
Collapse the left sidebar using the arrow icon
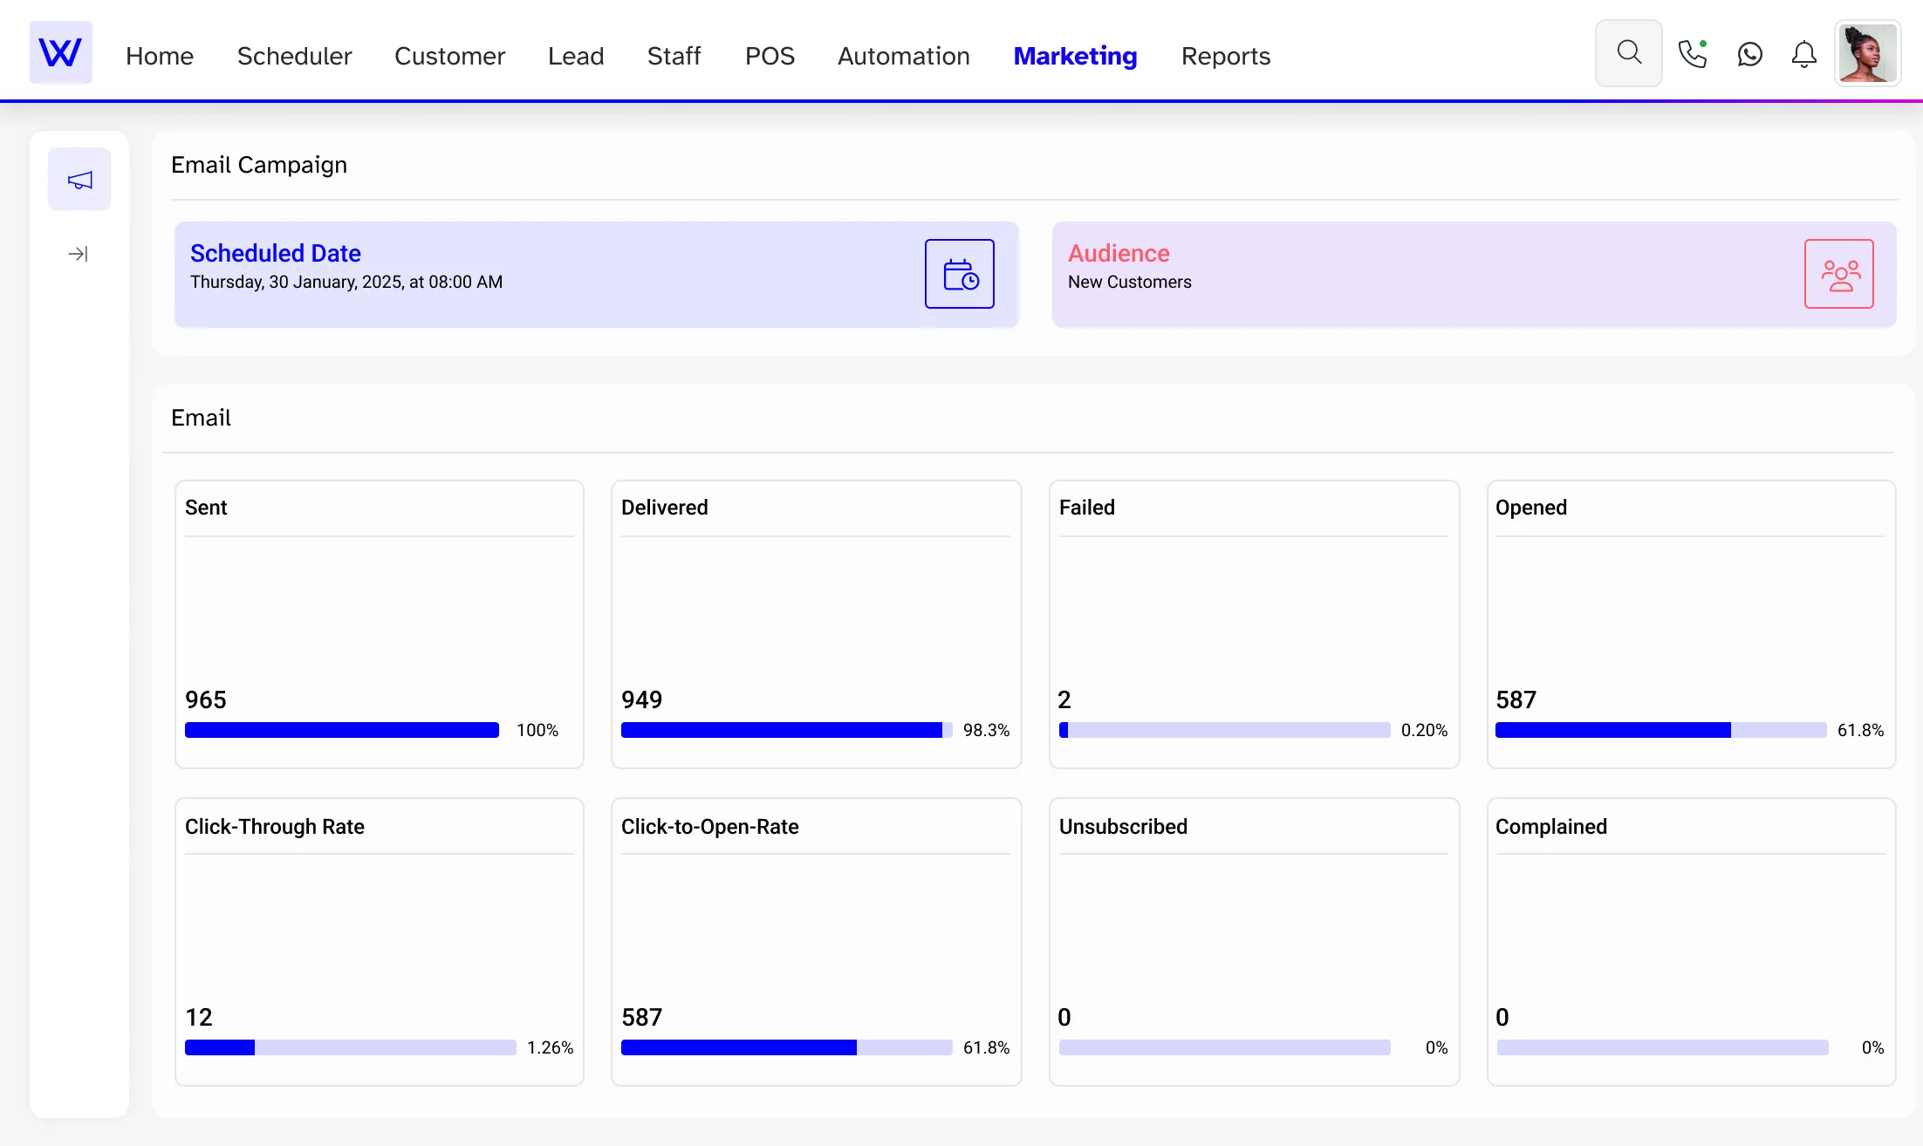78,253
